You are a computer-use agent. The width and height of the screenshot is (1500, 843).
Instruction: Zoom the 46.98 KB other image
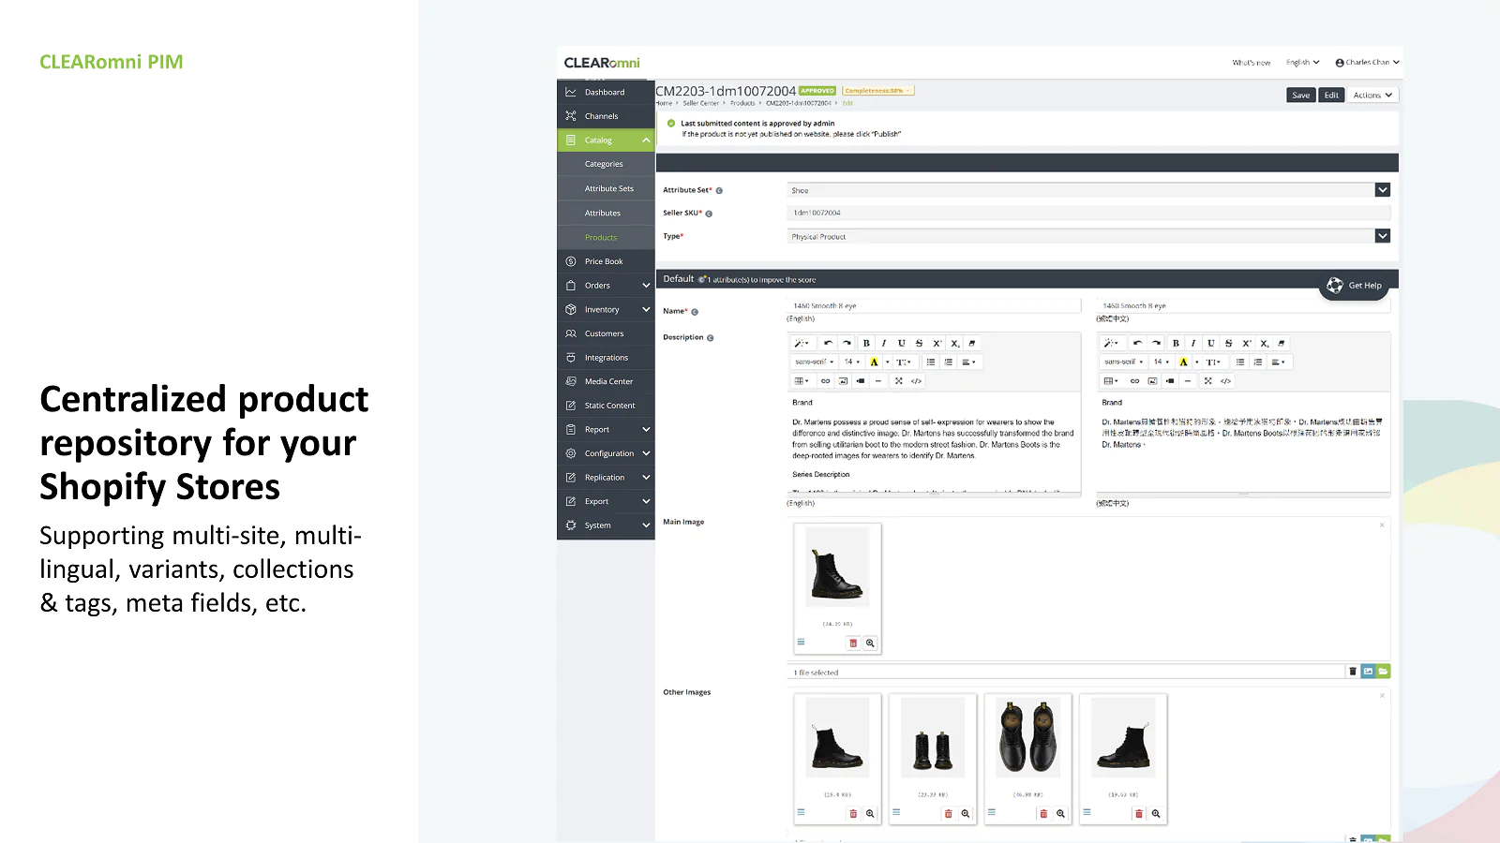(x=1060, y=814)
